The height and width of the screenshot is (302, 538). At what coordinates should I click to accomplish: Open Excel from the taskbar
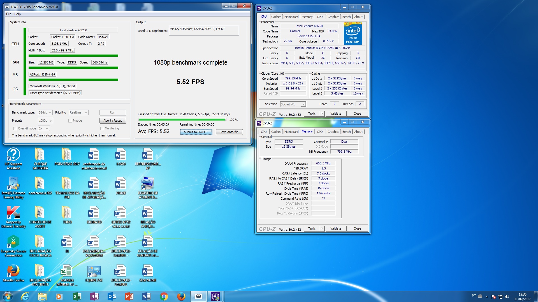pyautogui.click(x=77, y=296)
